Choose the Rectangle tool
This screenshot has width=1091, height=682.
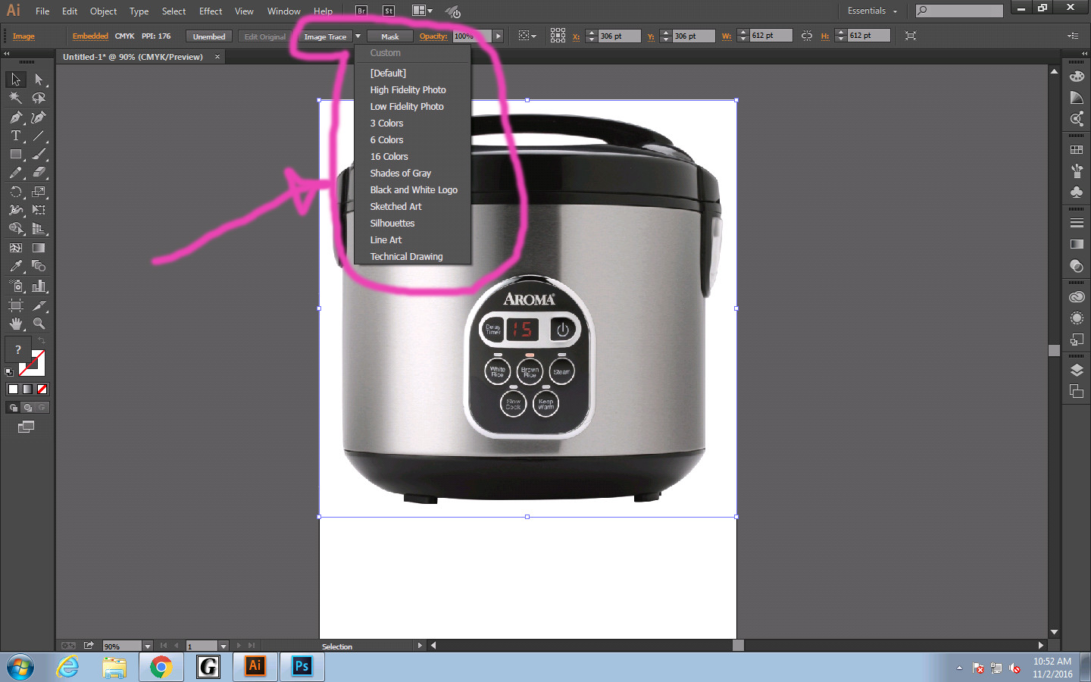click(x=16, y=154)
